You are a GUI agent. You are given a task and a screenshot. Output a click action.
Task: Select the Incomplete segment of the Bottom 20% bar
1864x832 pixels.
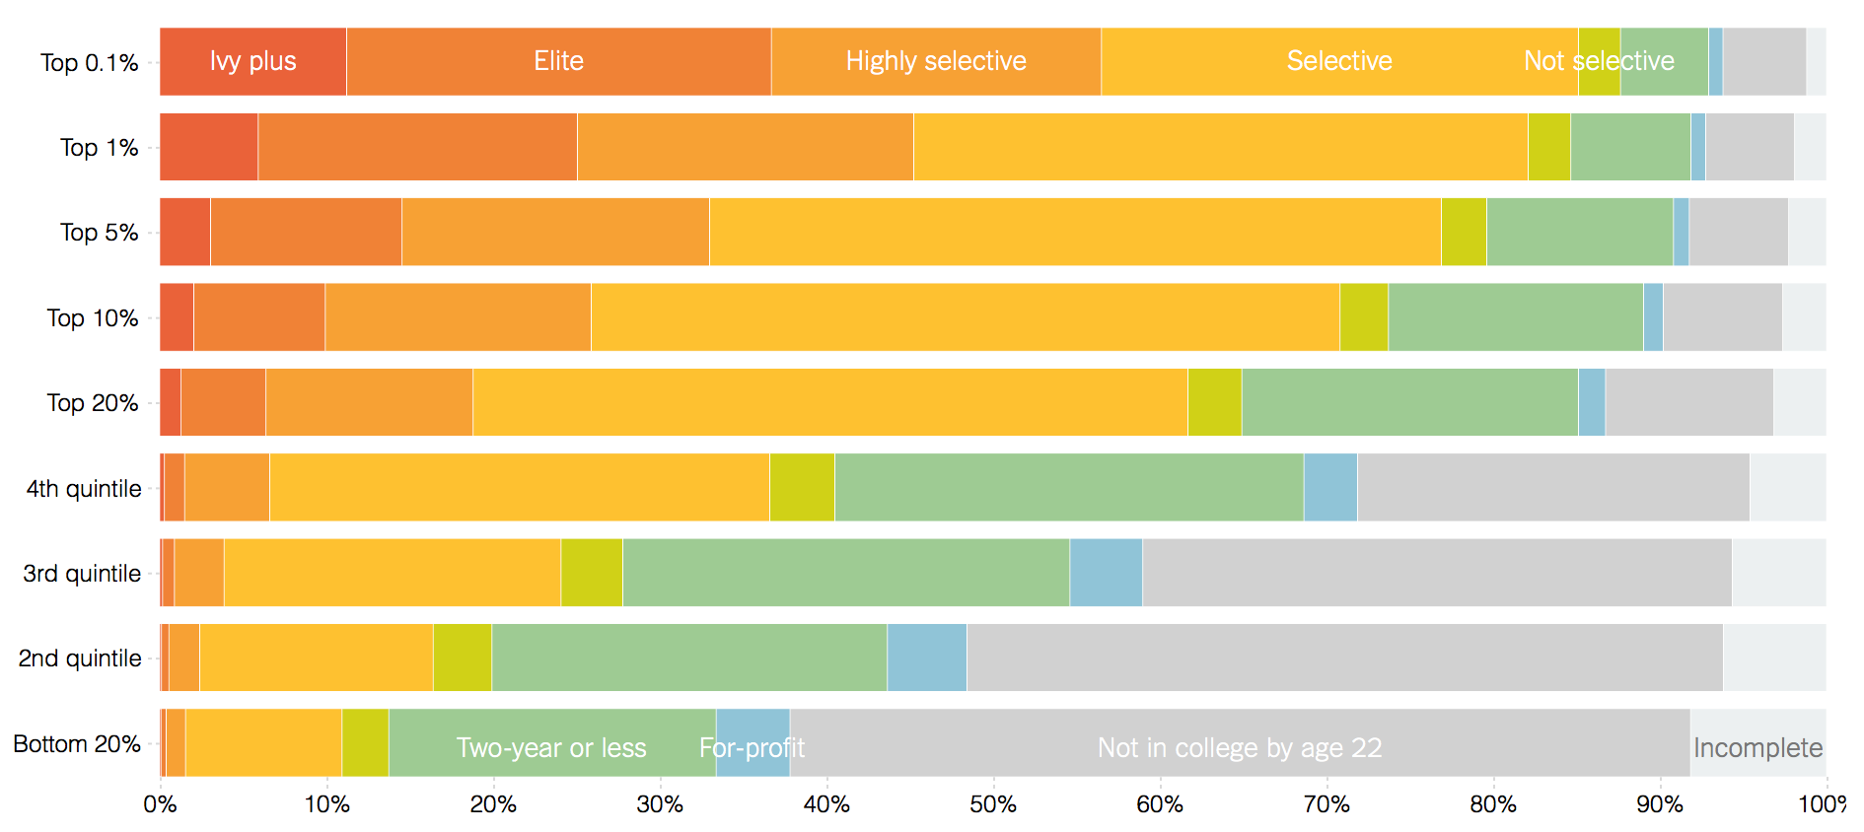click(1757, 743)
